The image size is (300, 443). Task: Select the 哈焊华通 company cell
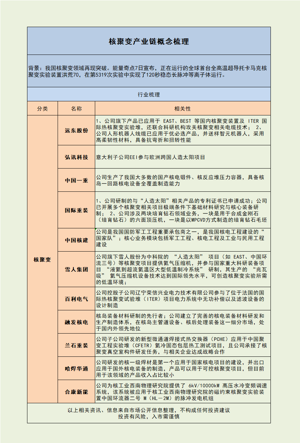click(x=76, y=369)
